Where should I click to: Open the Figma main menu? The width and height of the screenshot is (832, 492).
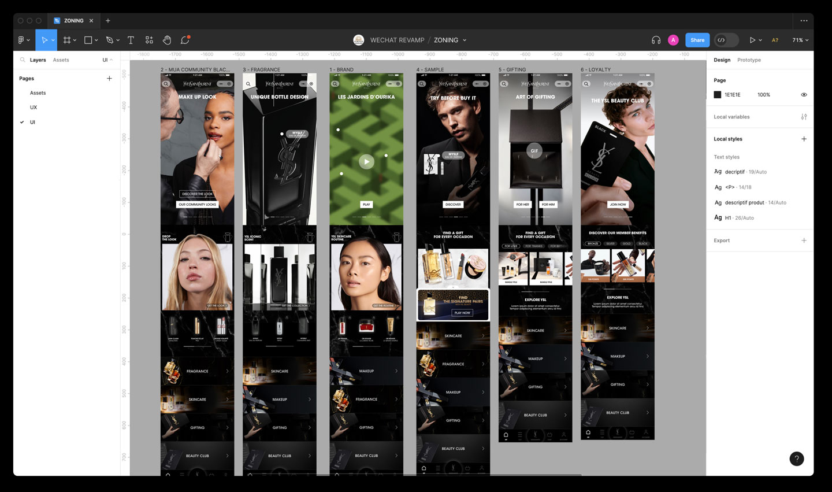pyautogui.click(x=21, y=40)
